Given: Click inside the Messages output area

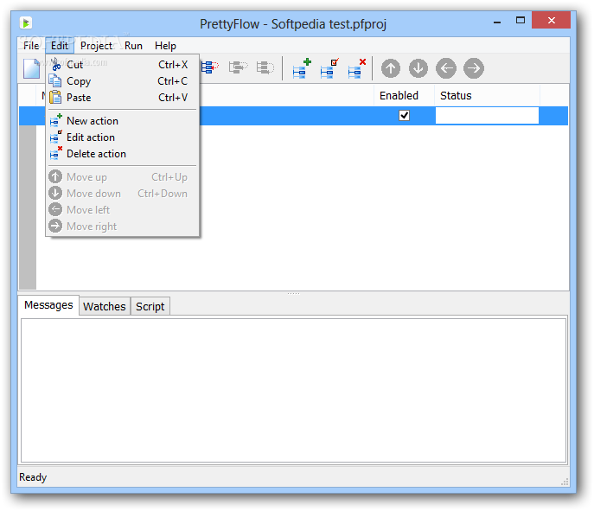Looking at the screenshot, I should [x=294, y=391].
